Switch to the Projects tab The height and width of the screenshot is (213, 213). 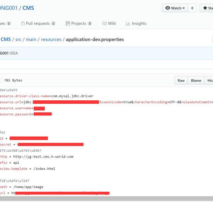point(79,24)
